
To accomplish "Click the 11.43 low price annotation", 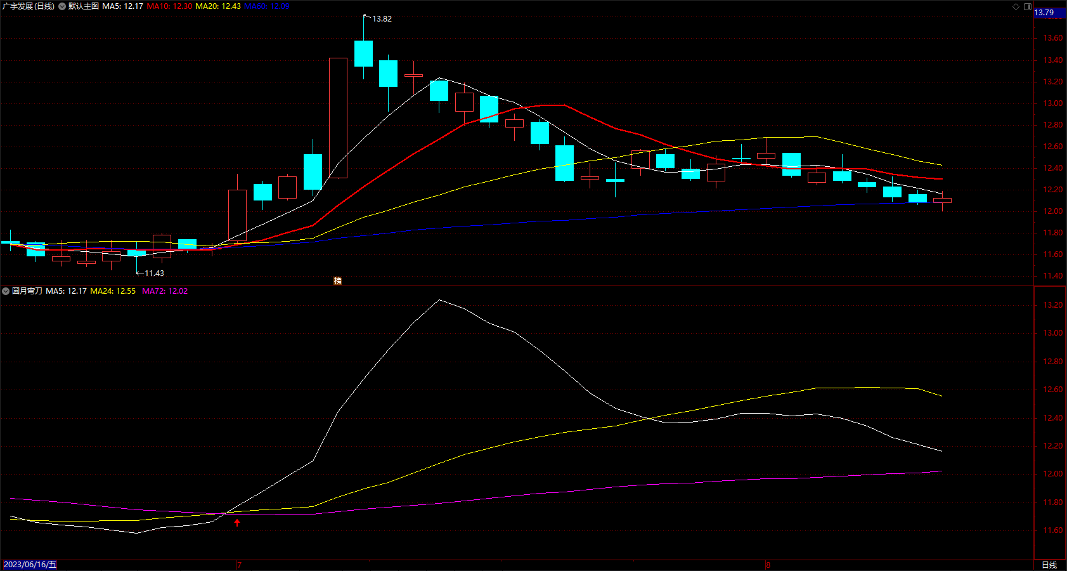I will [154, 273].
